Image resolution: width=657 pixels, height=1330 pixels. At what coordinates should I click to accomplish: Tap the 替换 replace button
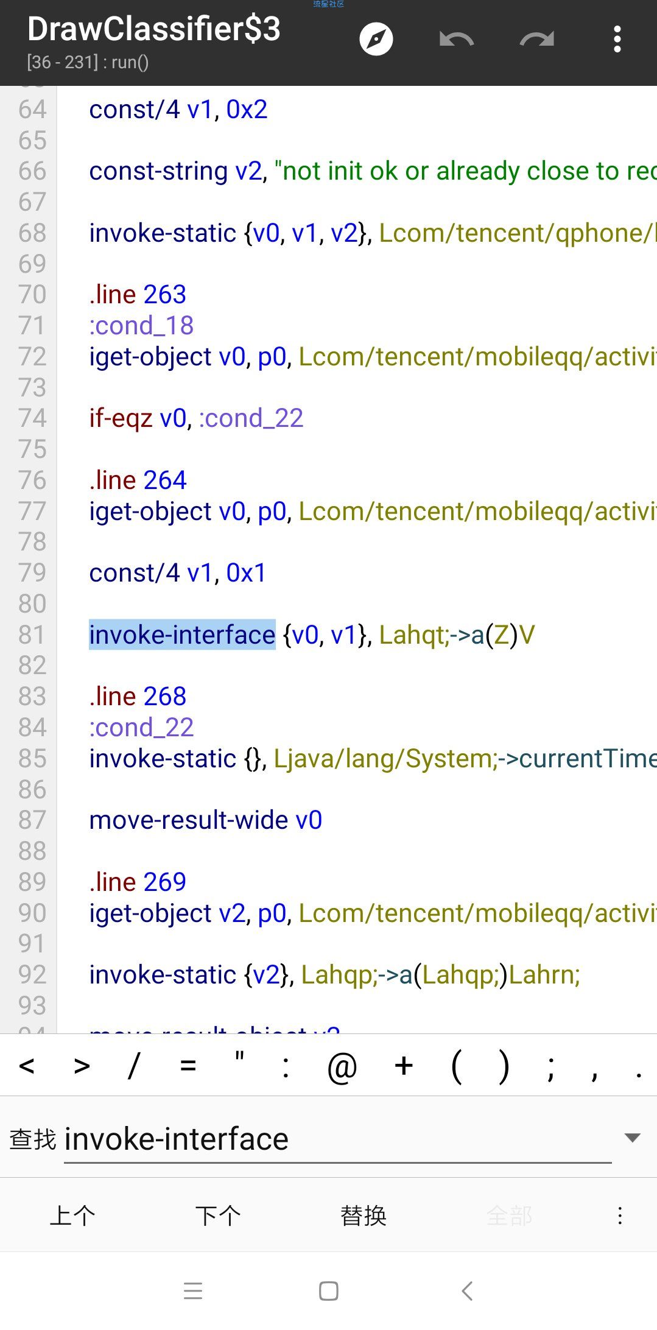pos(364,1216)
